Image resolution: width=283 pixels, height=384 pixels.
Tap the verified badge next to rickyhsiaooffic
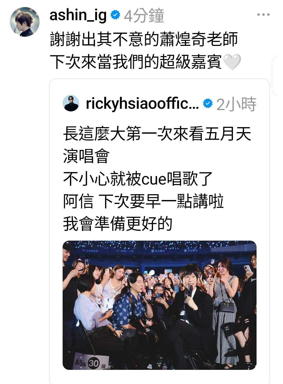pyautogui.click(x=208, y=104)
